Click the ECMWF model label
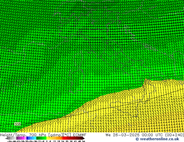 pyautogui.click(x=80, y=135)
